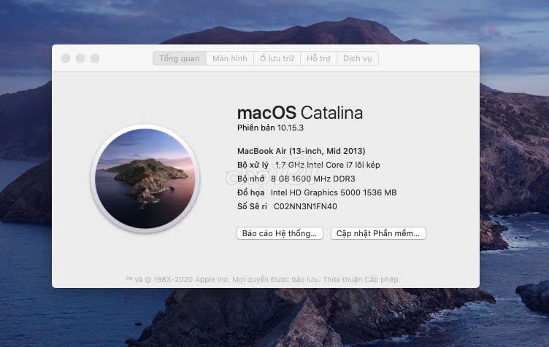Click the Bộ xử lý label
The image size is (549, 347).
click(253, 165)
